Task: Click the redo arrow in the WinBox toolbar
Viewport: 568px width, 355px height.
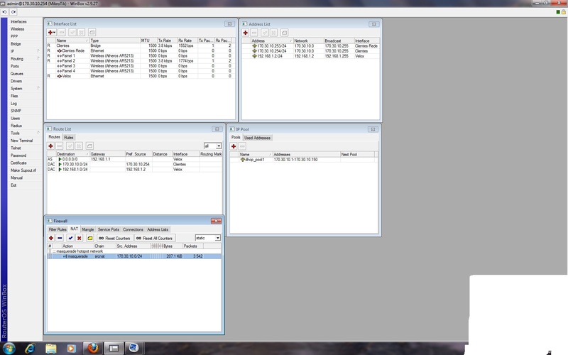Action: [x=13, y=12]
